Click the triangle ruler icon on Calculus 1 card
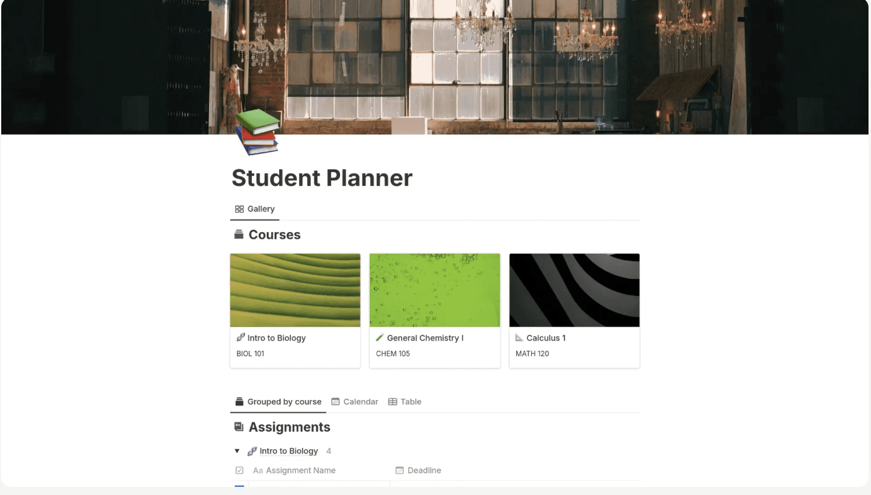This screenshot has height=495, width=871. coord(520,337)
